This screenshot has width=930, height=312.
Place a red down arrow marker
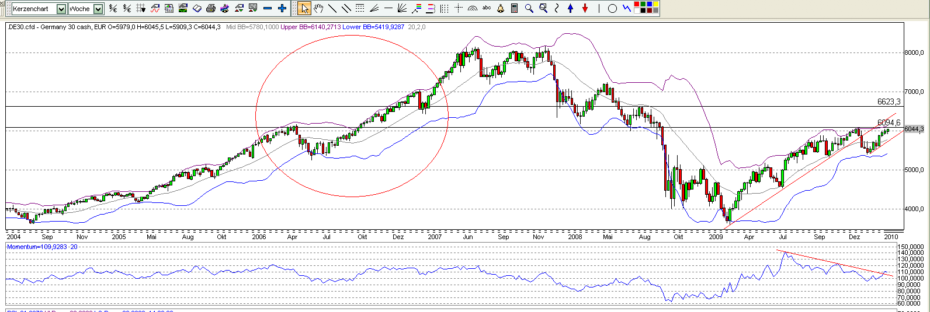[585, 8]
